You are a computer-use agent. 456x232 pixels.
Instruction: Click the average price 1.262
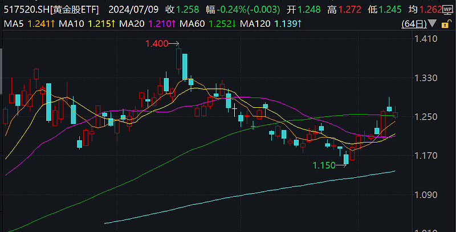pyautogui.click(x=431, y=10)
